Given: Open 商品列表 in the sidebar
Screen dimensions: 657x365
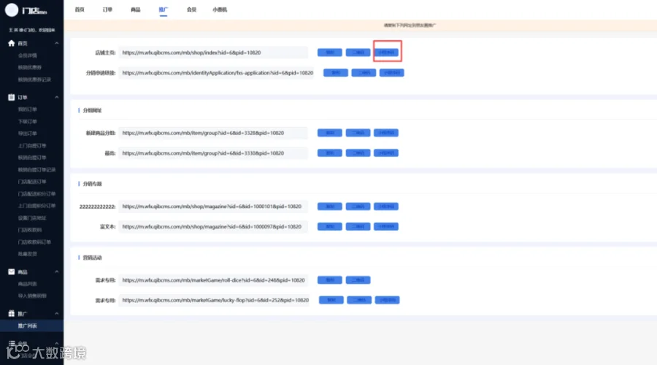Looking at the screenshot, I should [x=28, y=284].
